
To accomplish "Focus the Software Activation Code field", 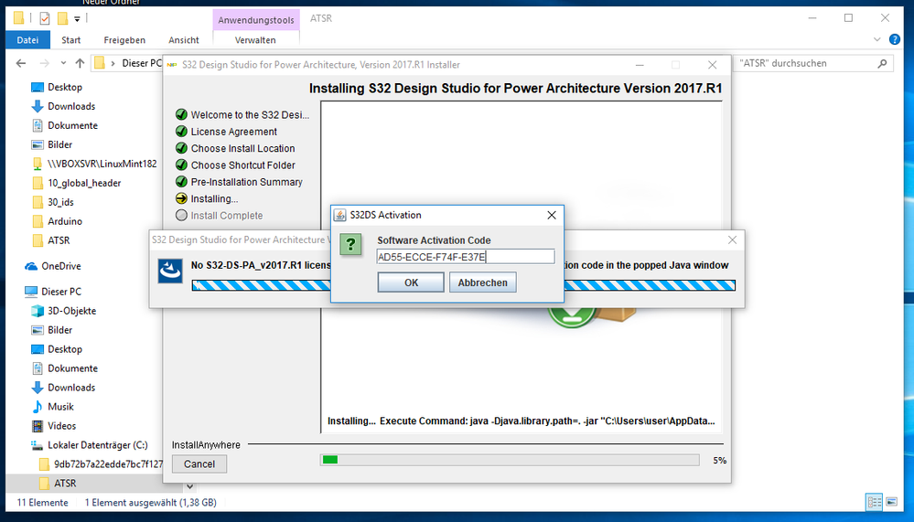I will [465, 257].
